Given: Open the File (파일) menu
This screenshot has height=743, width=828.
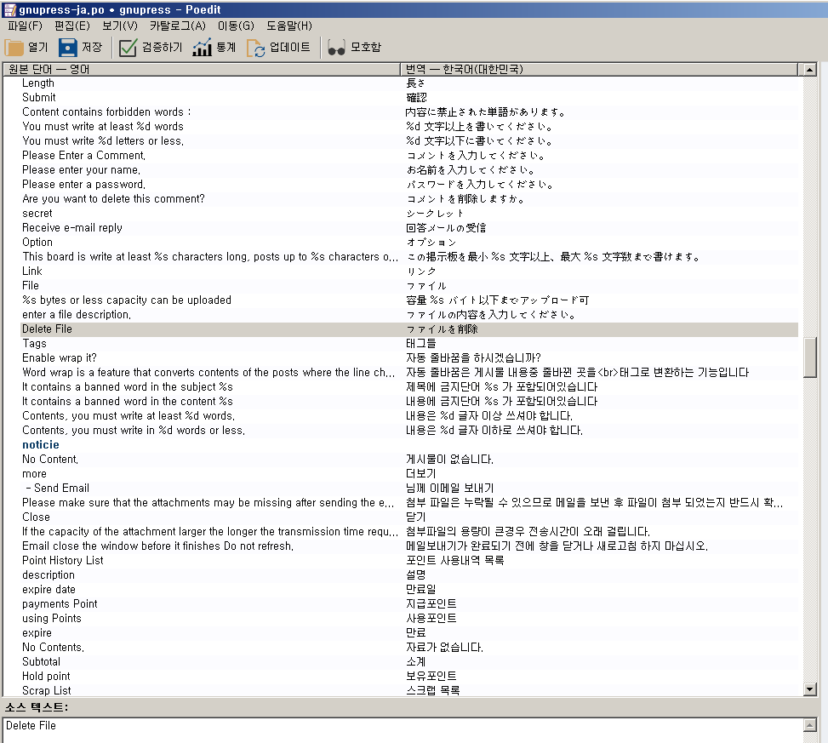Looking at the screenshot, I should click(24, 26).
